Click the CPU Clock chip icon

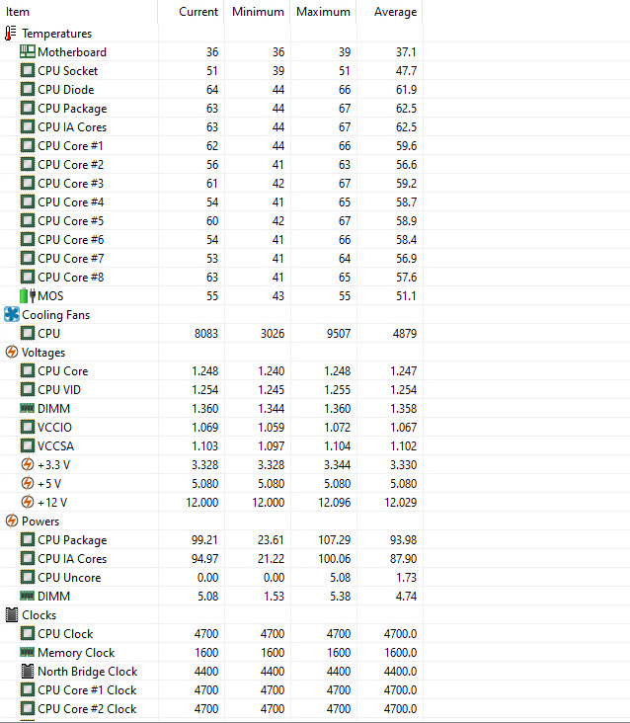pos(28,633)
